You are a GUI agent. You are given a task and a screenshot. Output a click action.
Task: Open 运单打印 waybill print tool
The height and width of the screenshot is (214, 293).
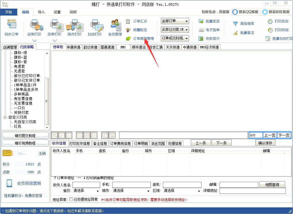[34, 28]
